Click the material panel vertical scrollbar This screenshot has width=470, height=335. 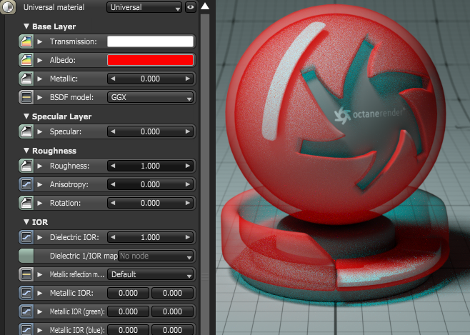pos(205,174)
